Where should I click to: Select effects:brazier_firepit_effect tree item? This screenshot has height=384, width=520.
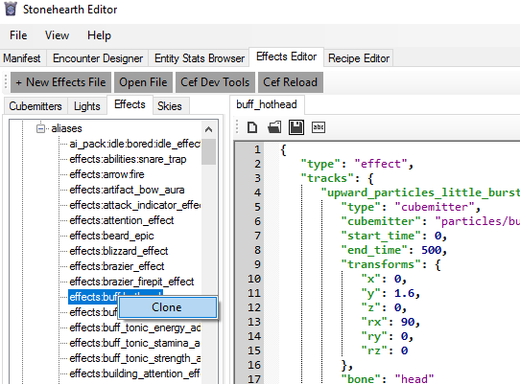[131, 282]
